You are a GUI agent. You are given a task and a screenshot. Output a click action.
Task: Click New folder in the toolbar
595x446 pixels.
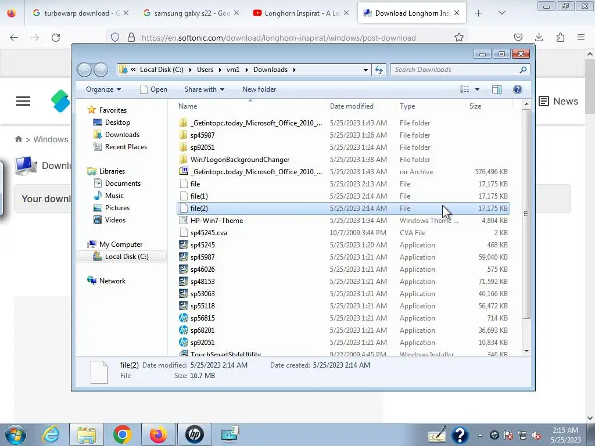tap(259, 89)
